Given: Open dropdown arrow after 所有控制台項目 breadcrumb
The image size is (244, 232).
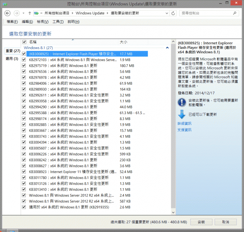Looking at the screenshot, I should tap(73, 13).
